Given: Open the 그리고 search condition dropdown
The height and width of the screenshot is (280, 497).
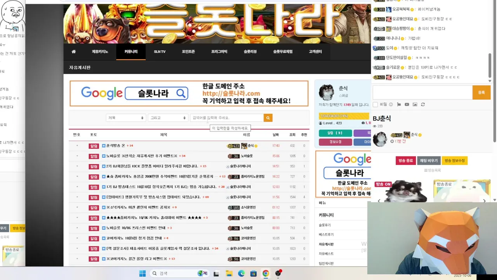Looking at the screenshot, I should tap(168, 118).
